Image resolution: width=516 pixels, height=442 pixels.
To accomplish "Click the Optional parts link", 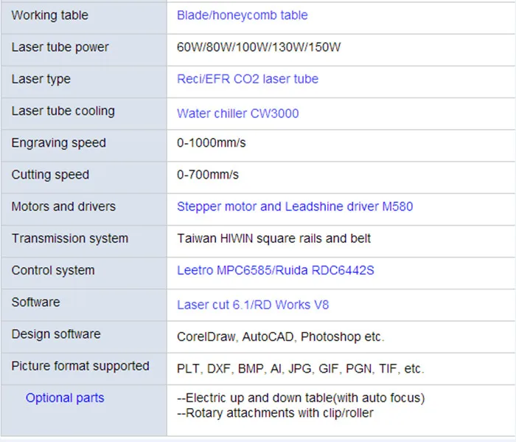I will (65, 398).
